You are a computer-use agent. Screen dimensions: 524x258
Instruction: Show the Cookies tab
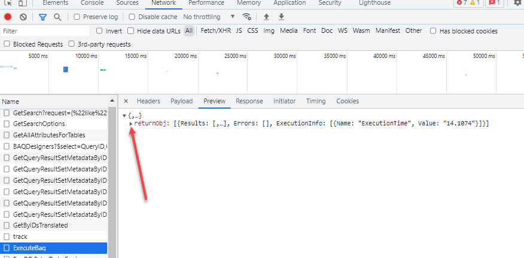pyautogui.click(x=348, y=101)
